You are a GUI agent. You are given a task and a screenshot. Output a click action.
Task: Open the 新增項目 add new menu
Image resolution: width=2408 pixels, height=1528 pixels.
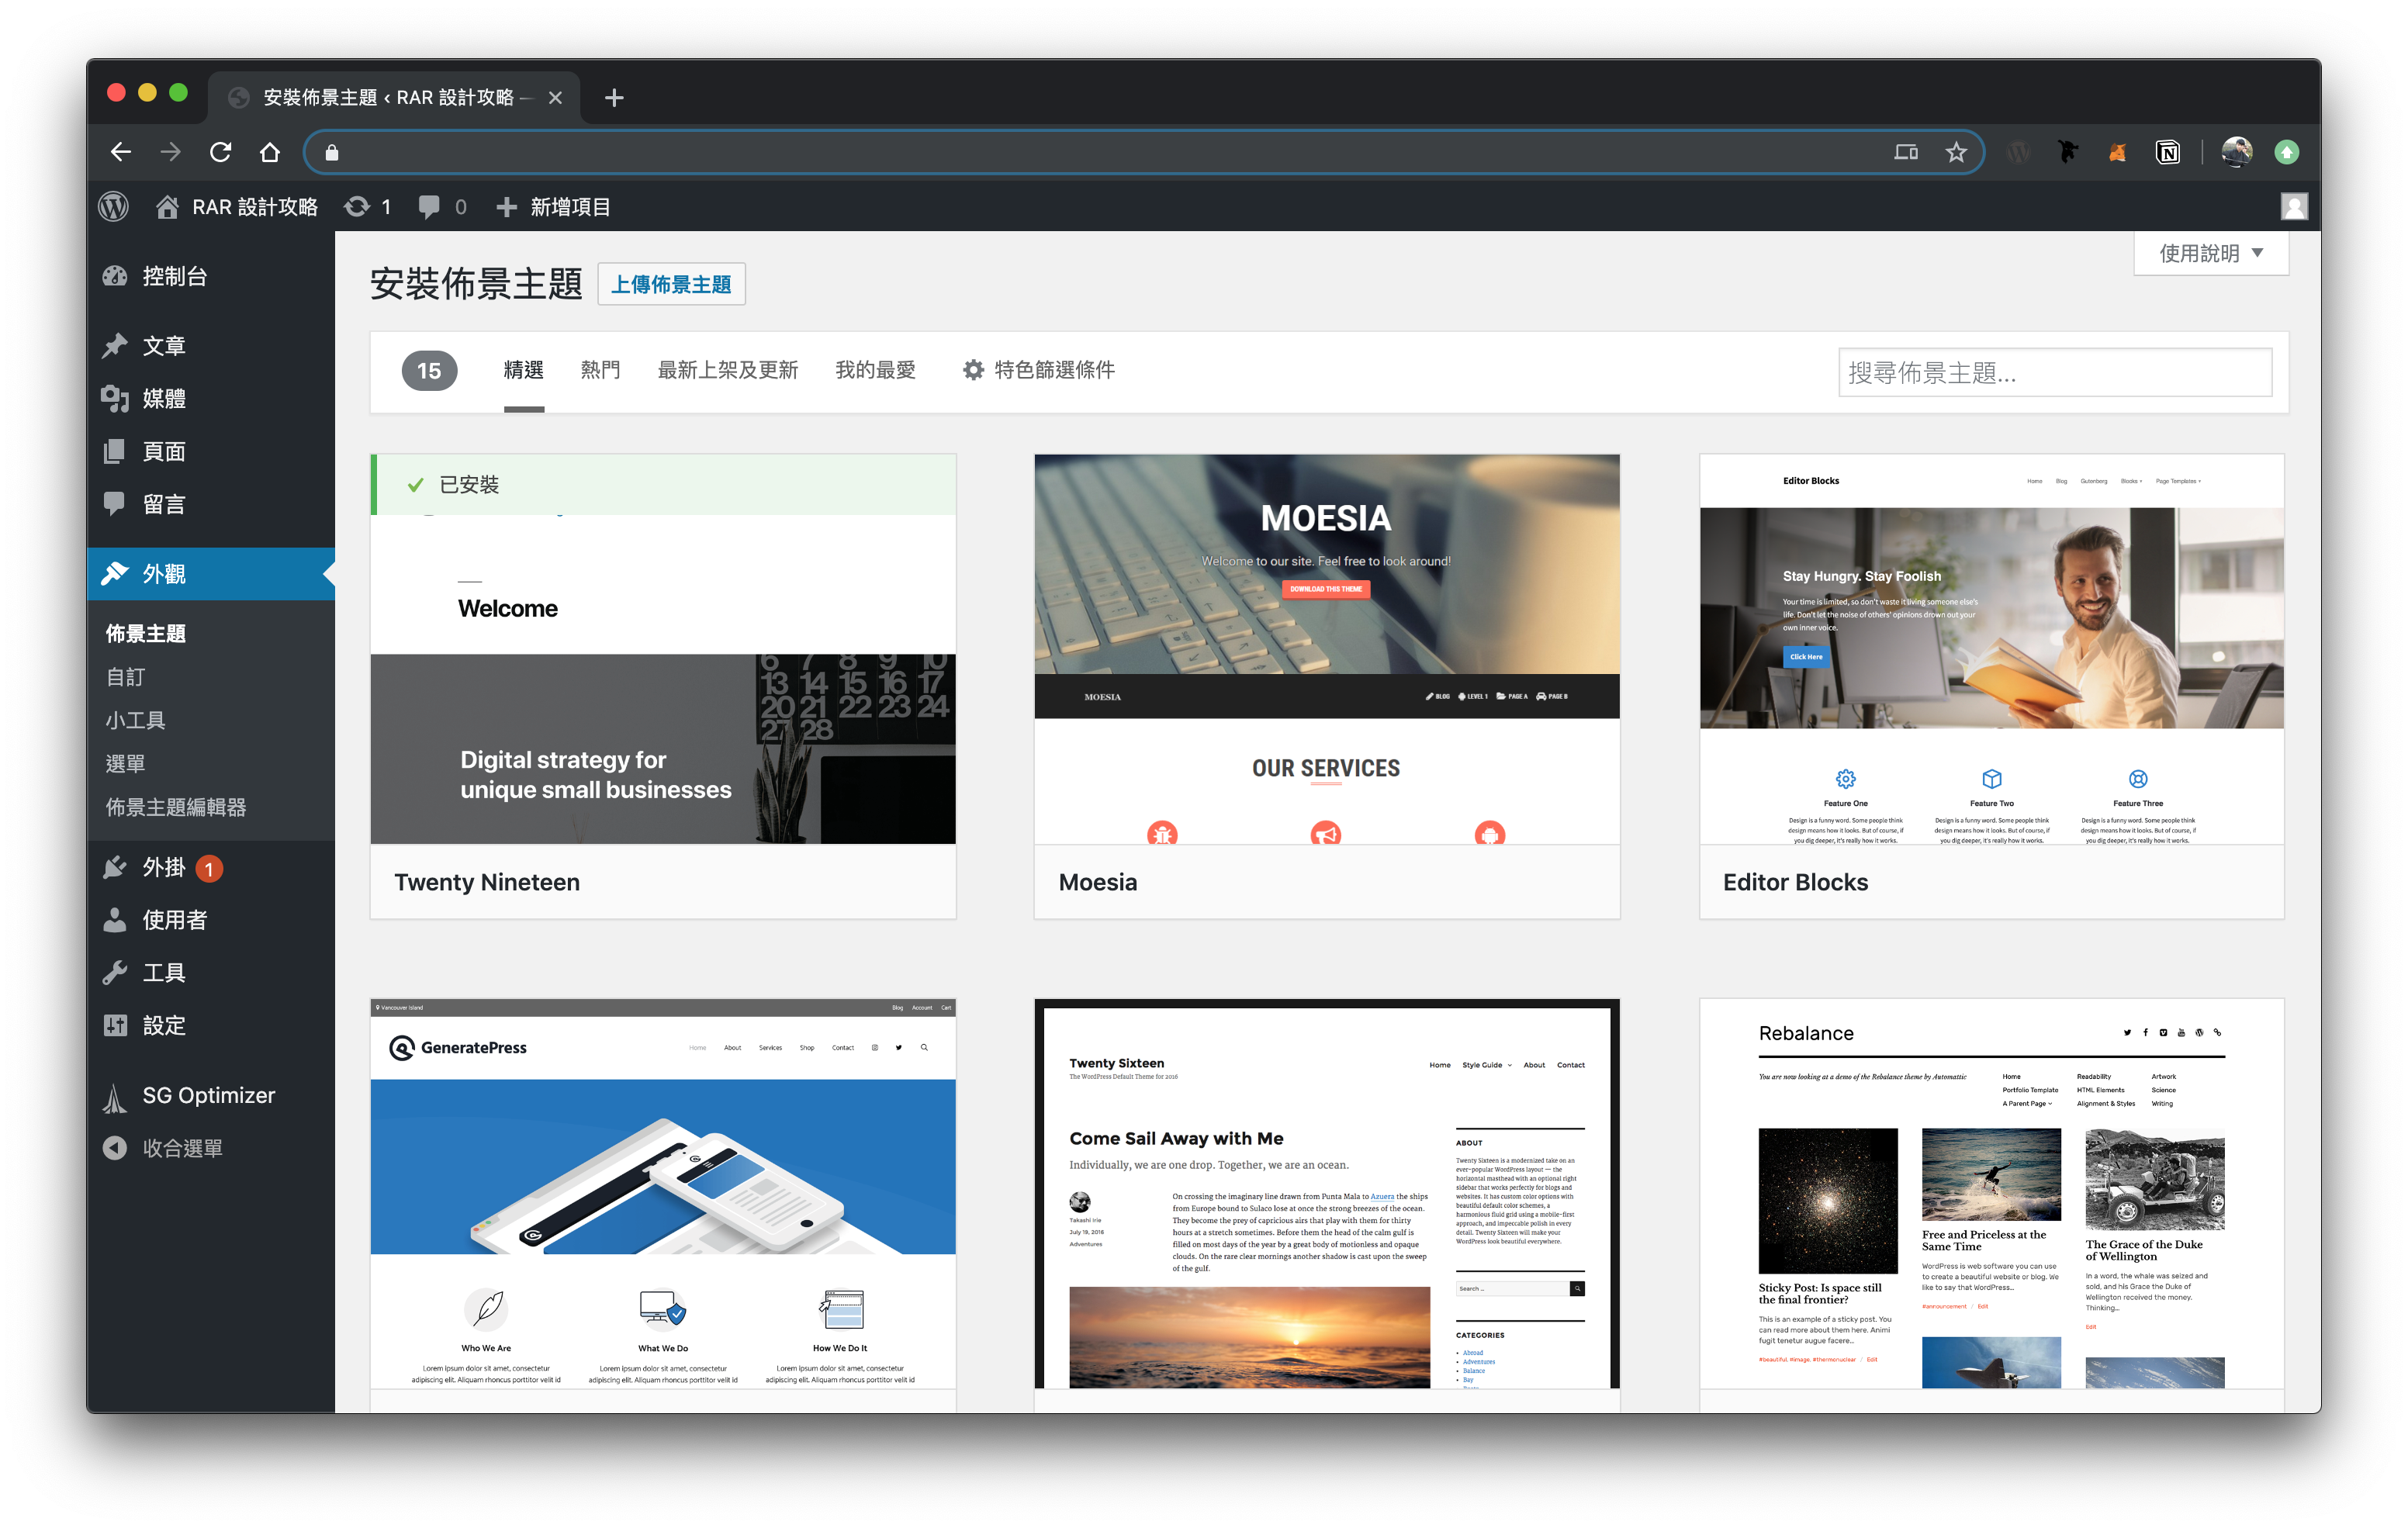tap(553, 207)
